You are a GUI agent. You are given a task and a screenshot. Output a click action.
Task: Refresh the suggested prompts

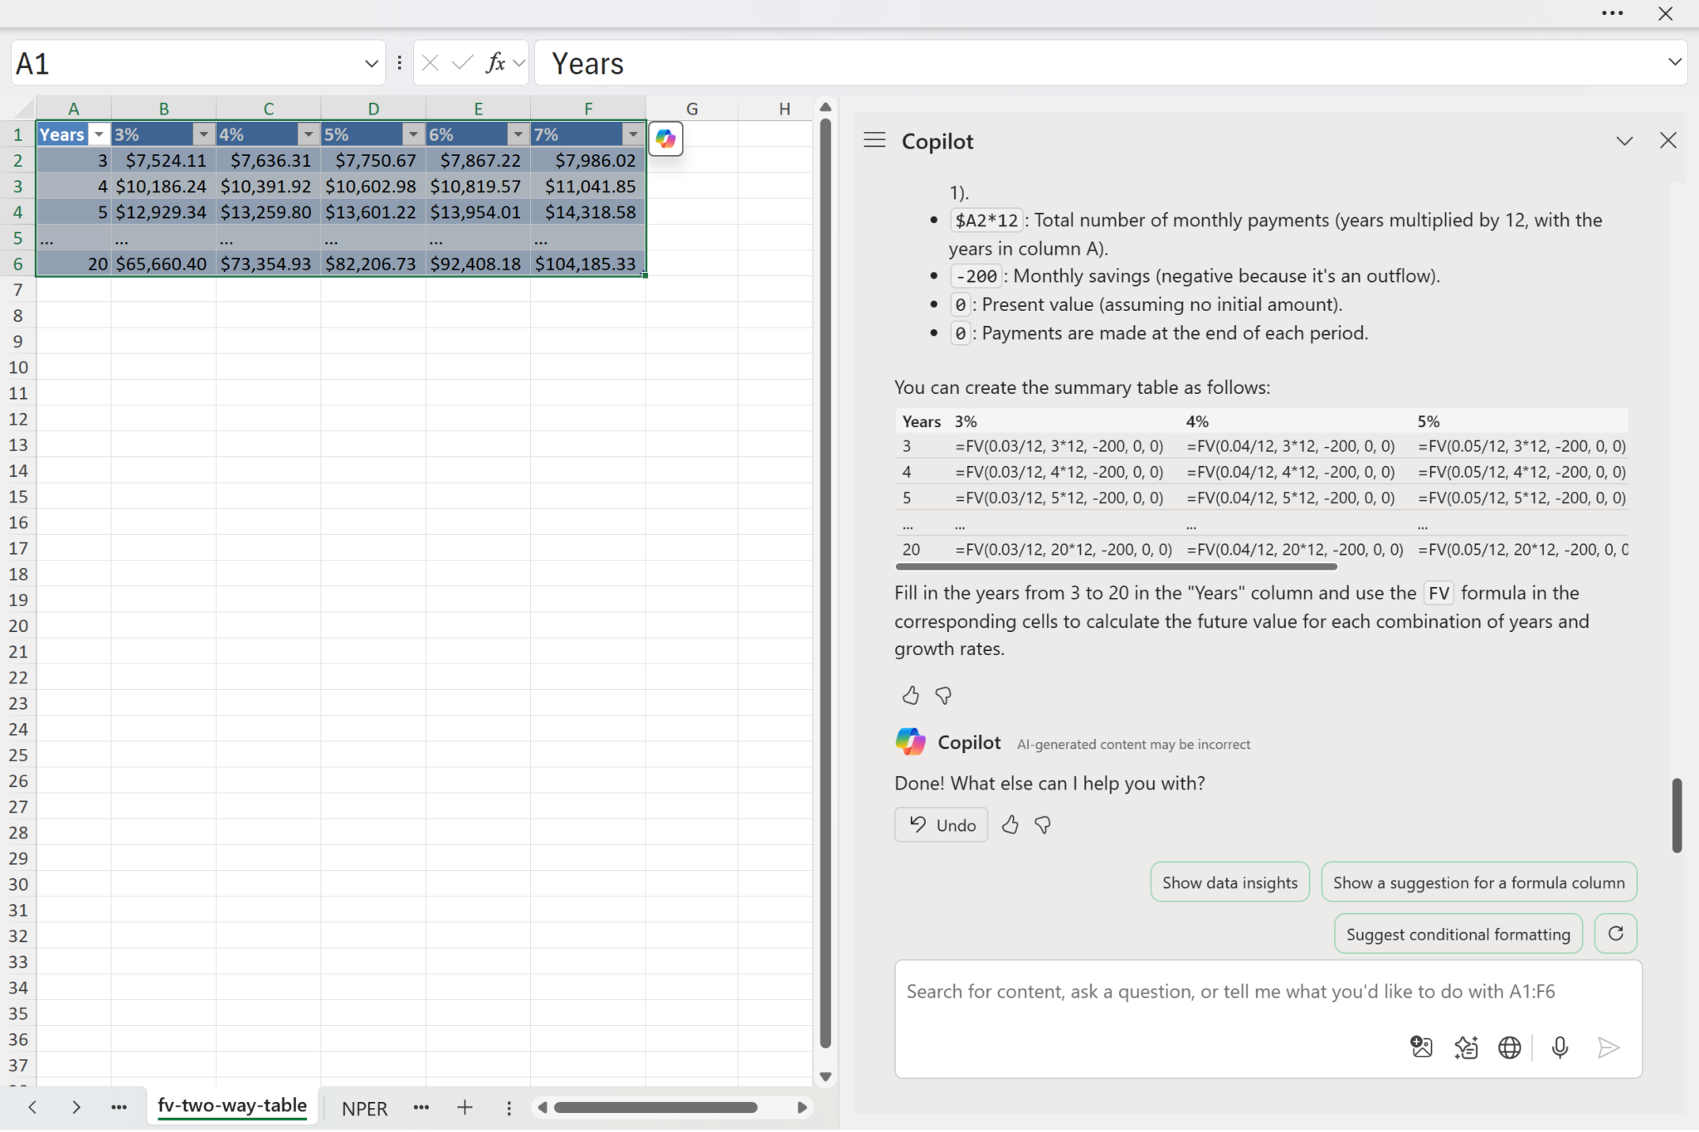tap(1615, 934)
